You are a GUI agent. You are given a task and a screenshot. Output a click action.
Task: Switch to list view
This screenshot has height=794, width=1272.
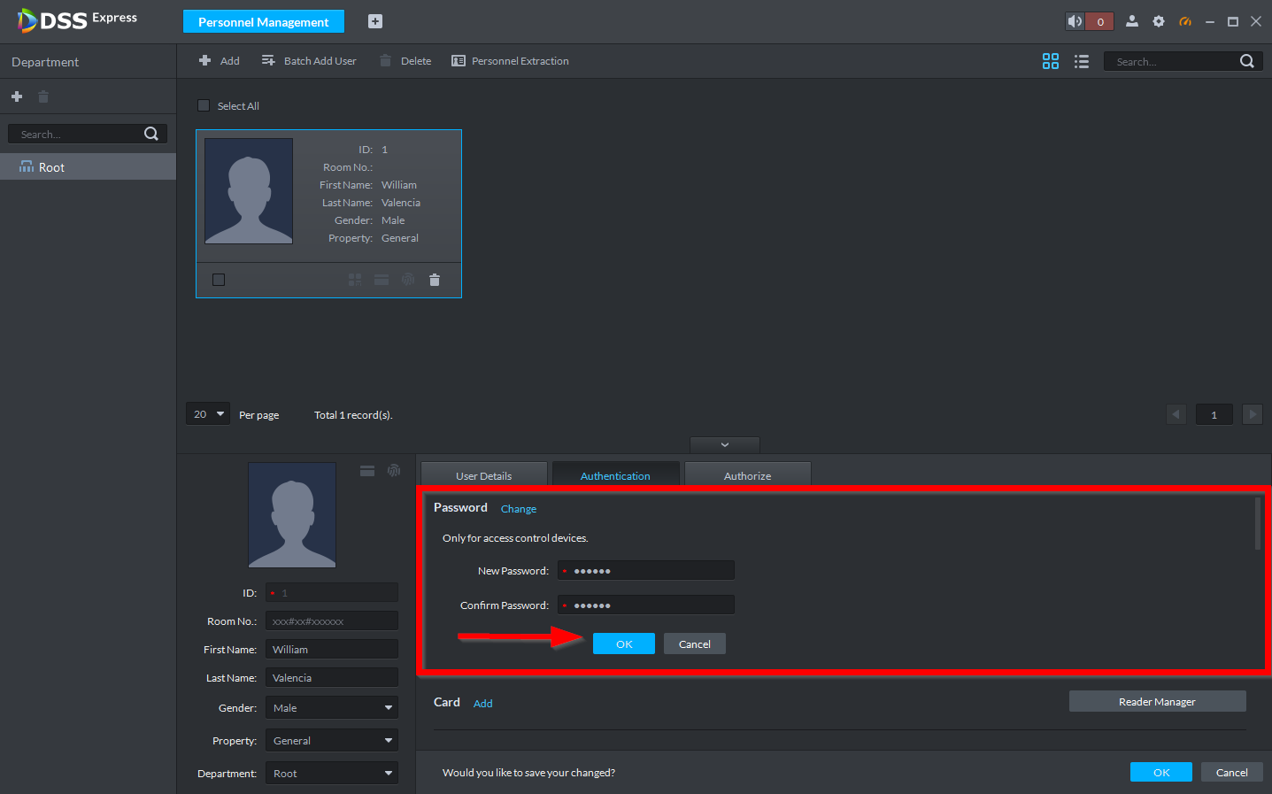click(1081, 61)
